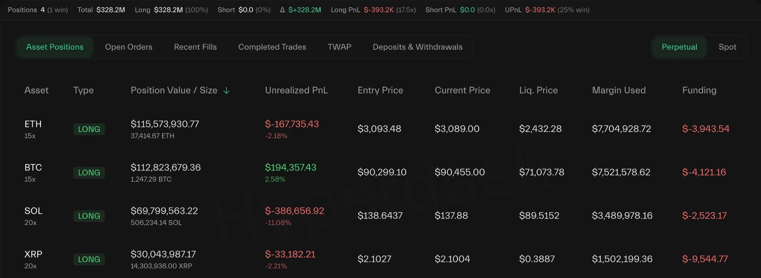Enable Perpetual view

click(679, 47)
